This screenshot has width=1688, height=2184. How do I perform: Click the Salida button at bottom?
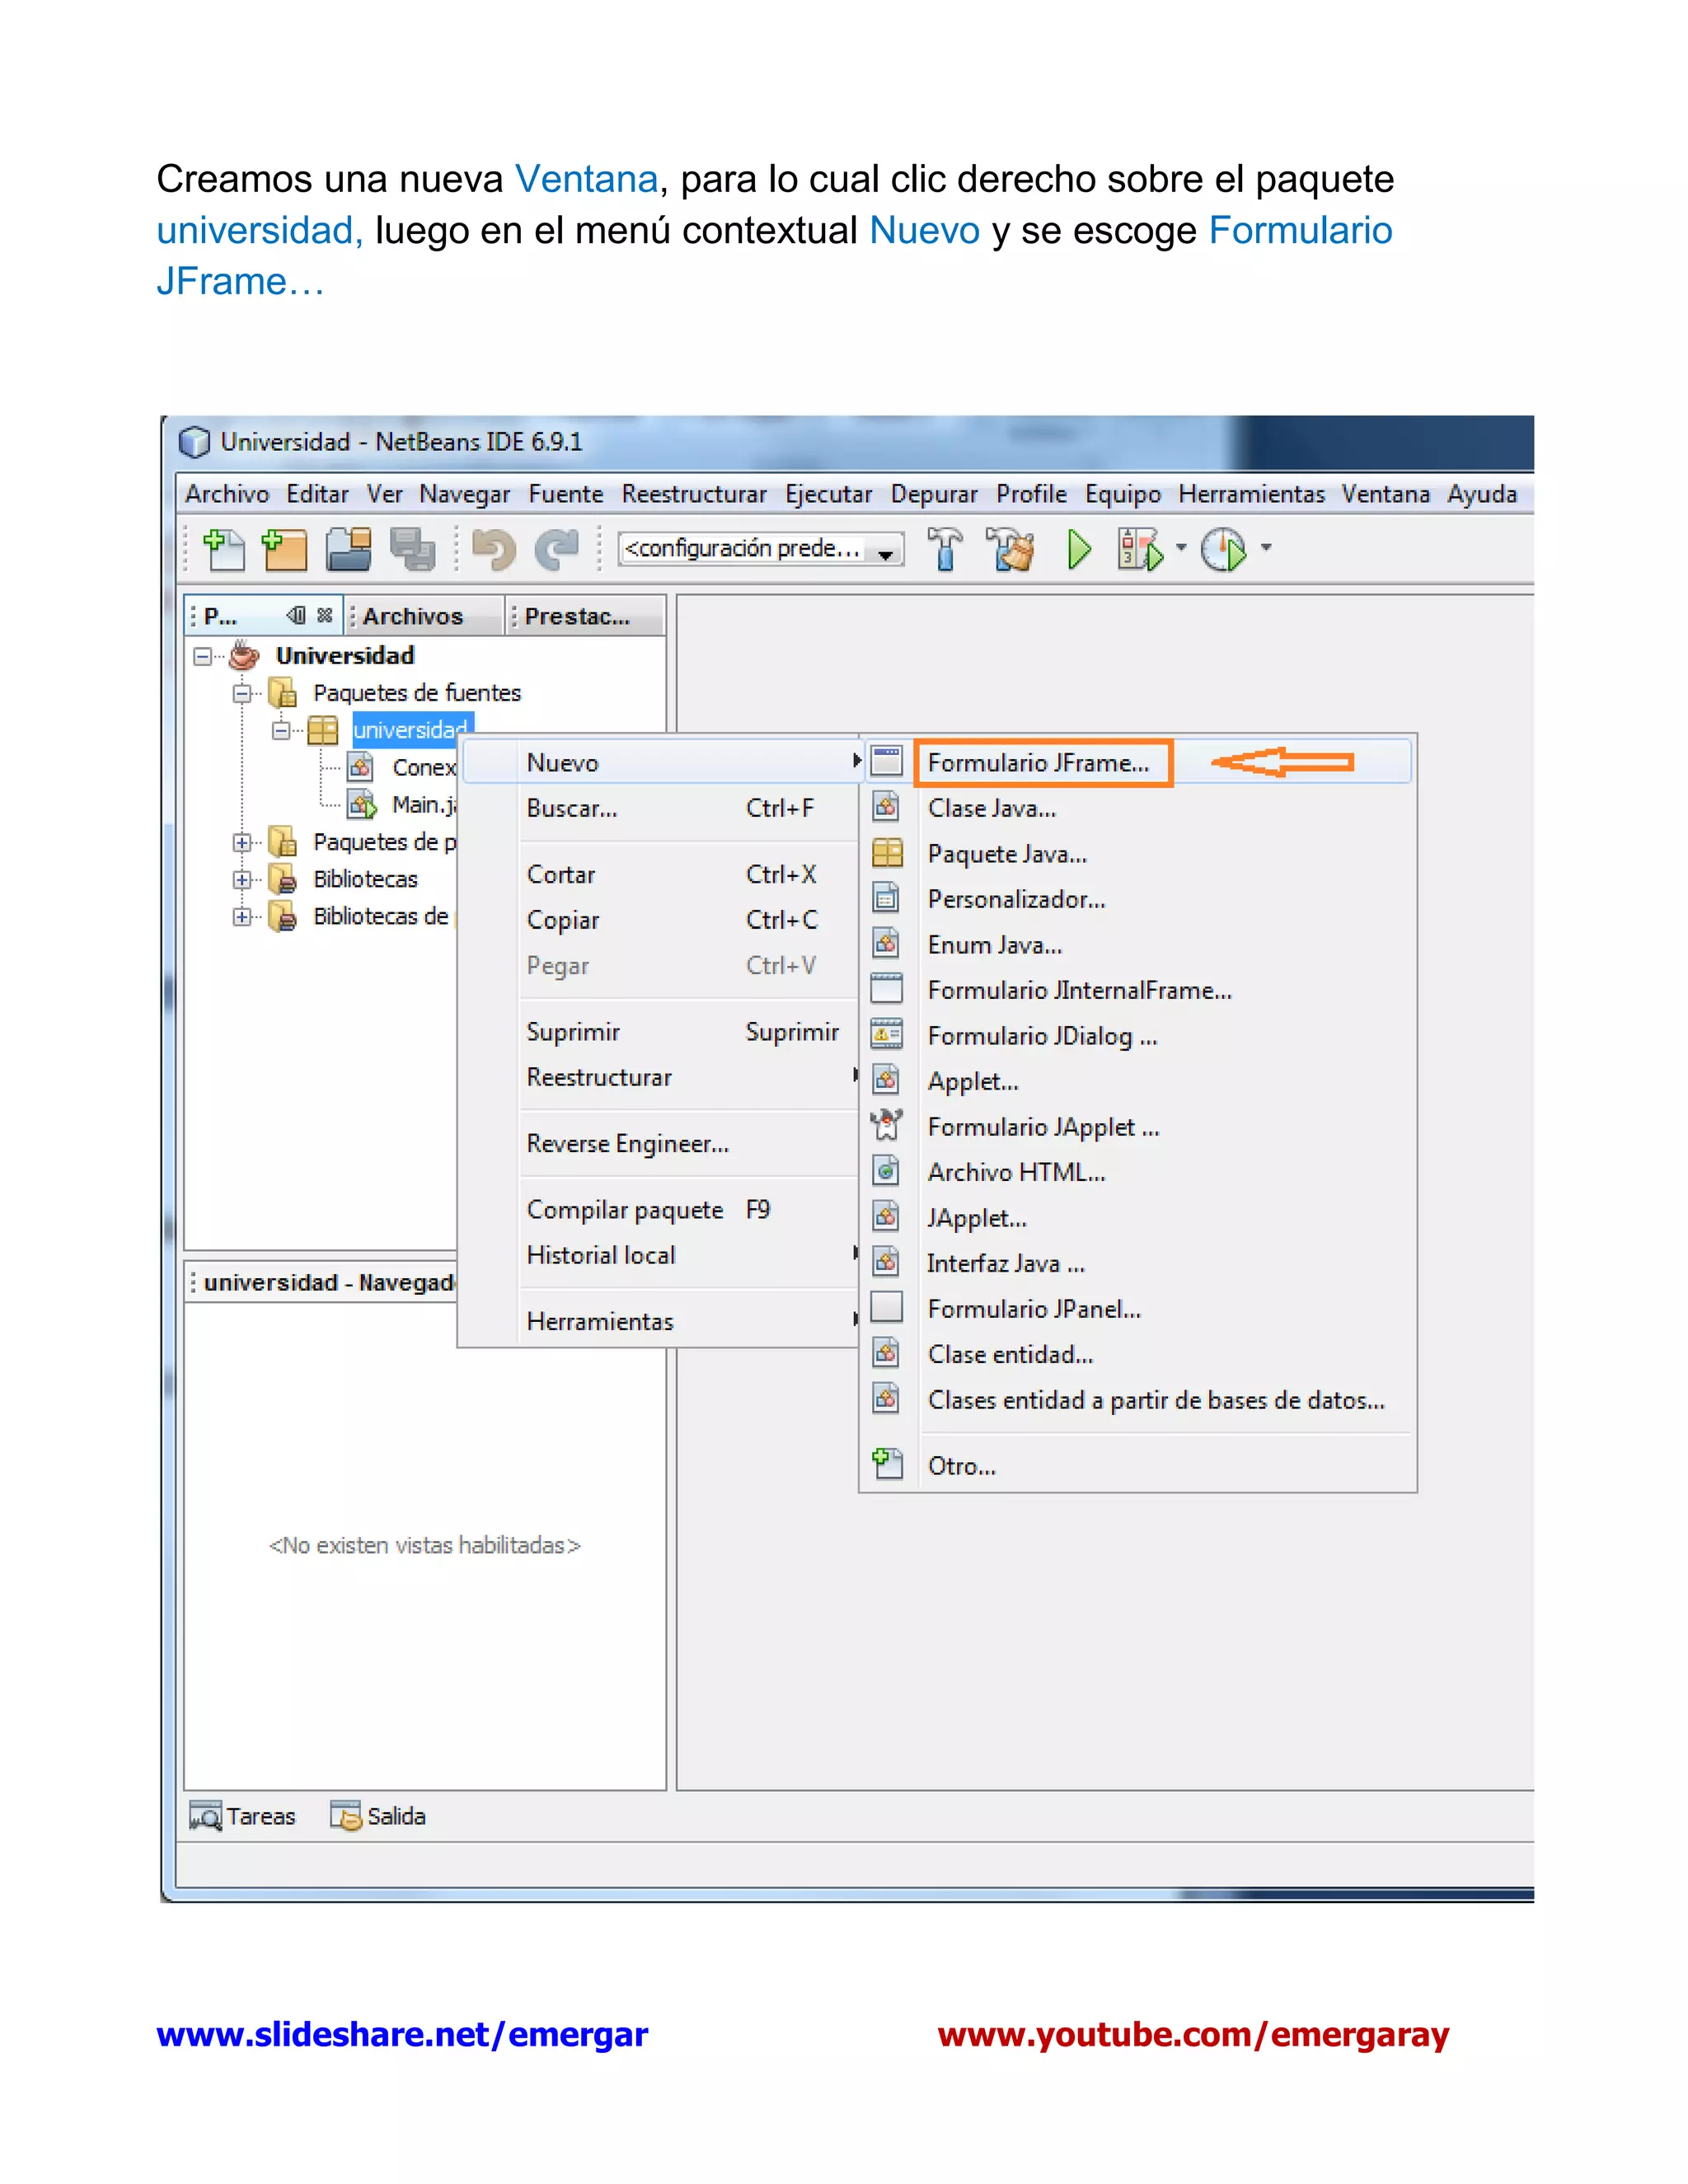pos(380,1816)
